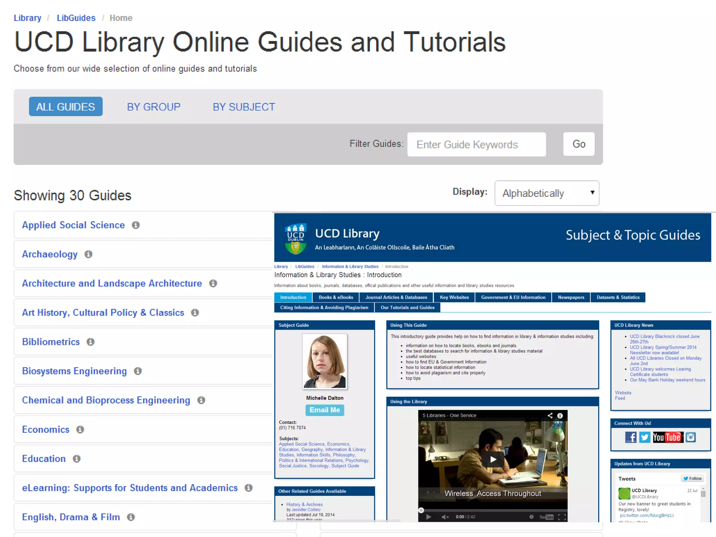Open the Instagram icon in Connect With Us
The height and width of the screenshot is (537, 716).
(x=690, y=437)
